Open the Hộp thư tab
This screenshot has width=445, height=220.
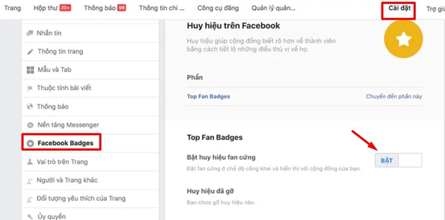click(52, 8)
